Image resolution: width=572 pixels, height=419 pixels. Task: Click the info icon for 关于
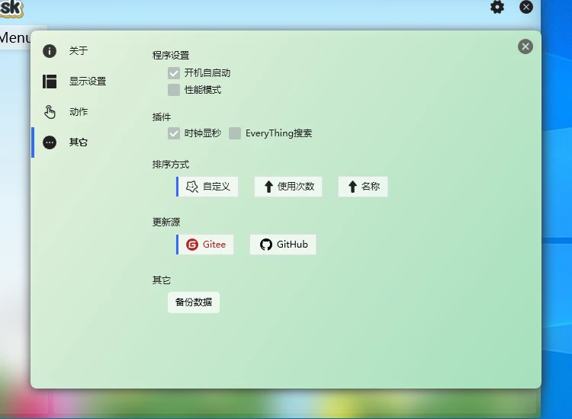(x=50, y=51)
